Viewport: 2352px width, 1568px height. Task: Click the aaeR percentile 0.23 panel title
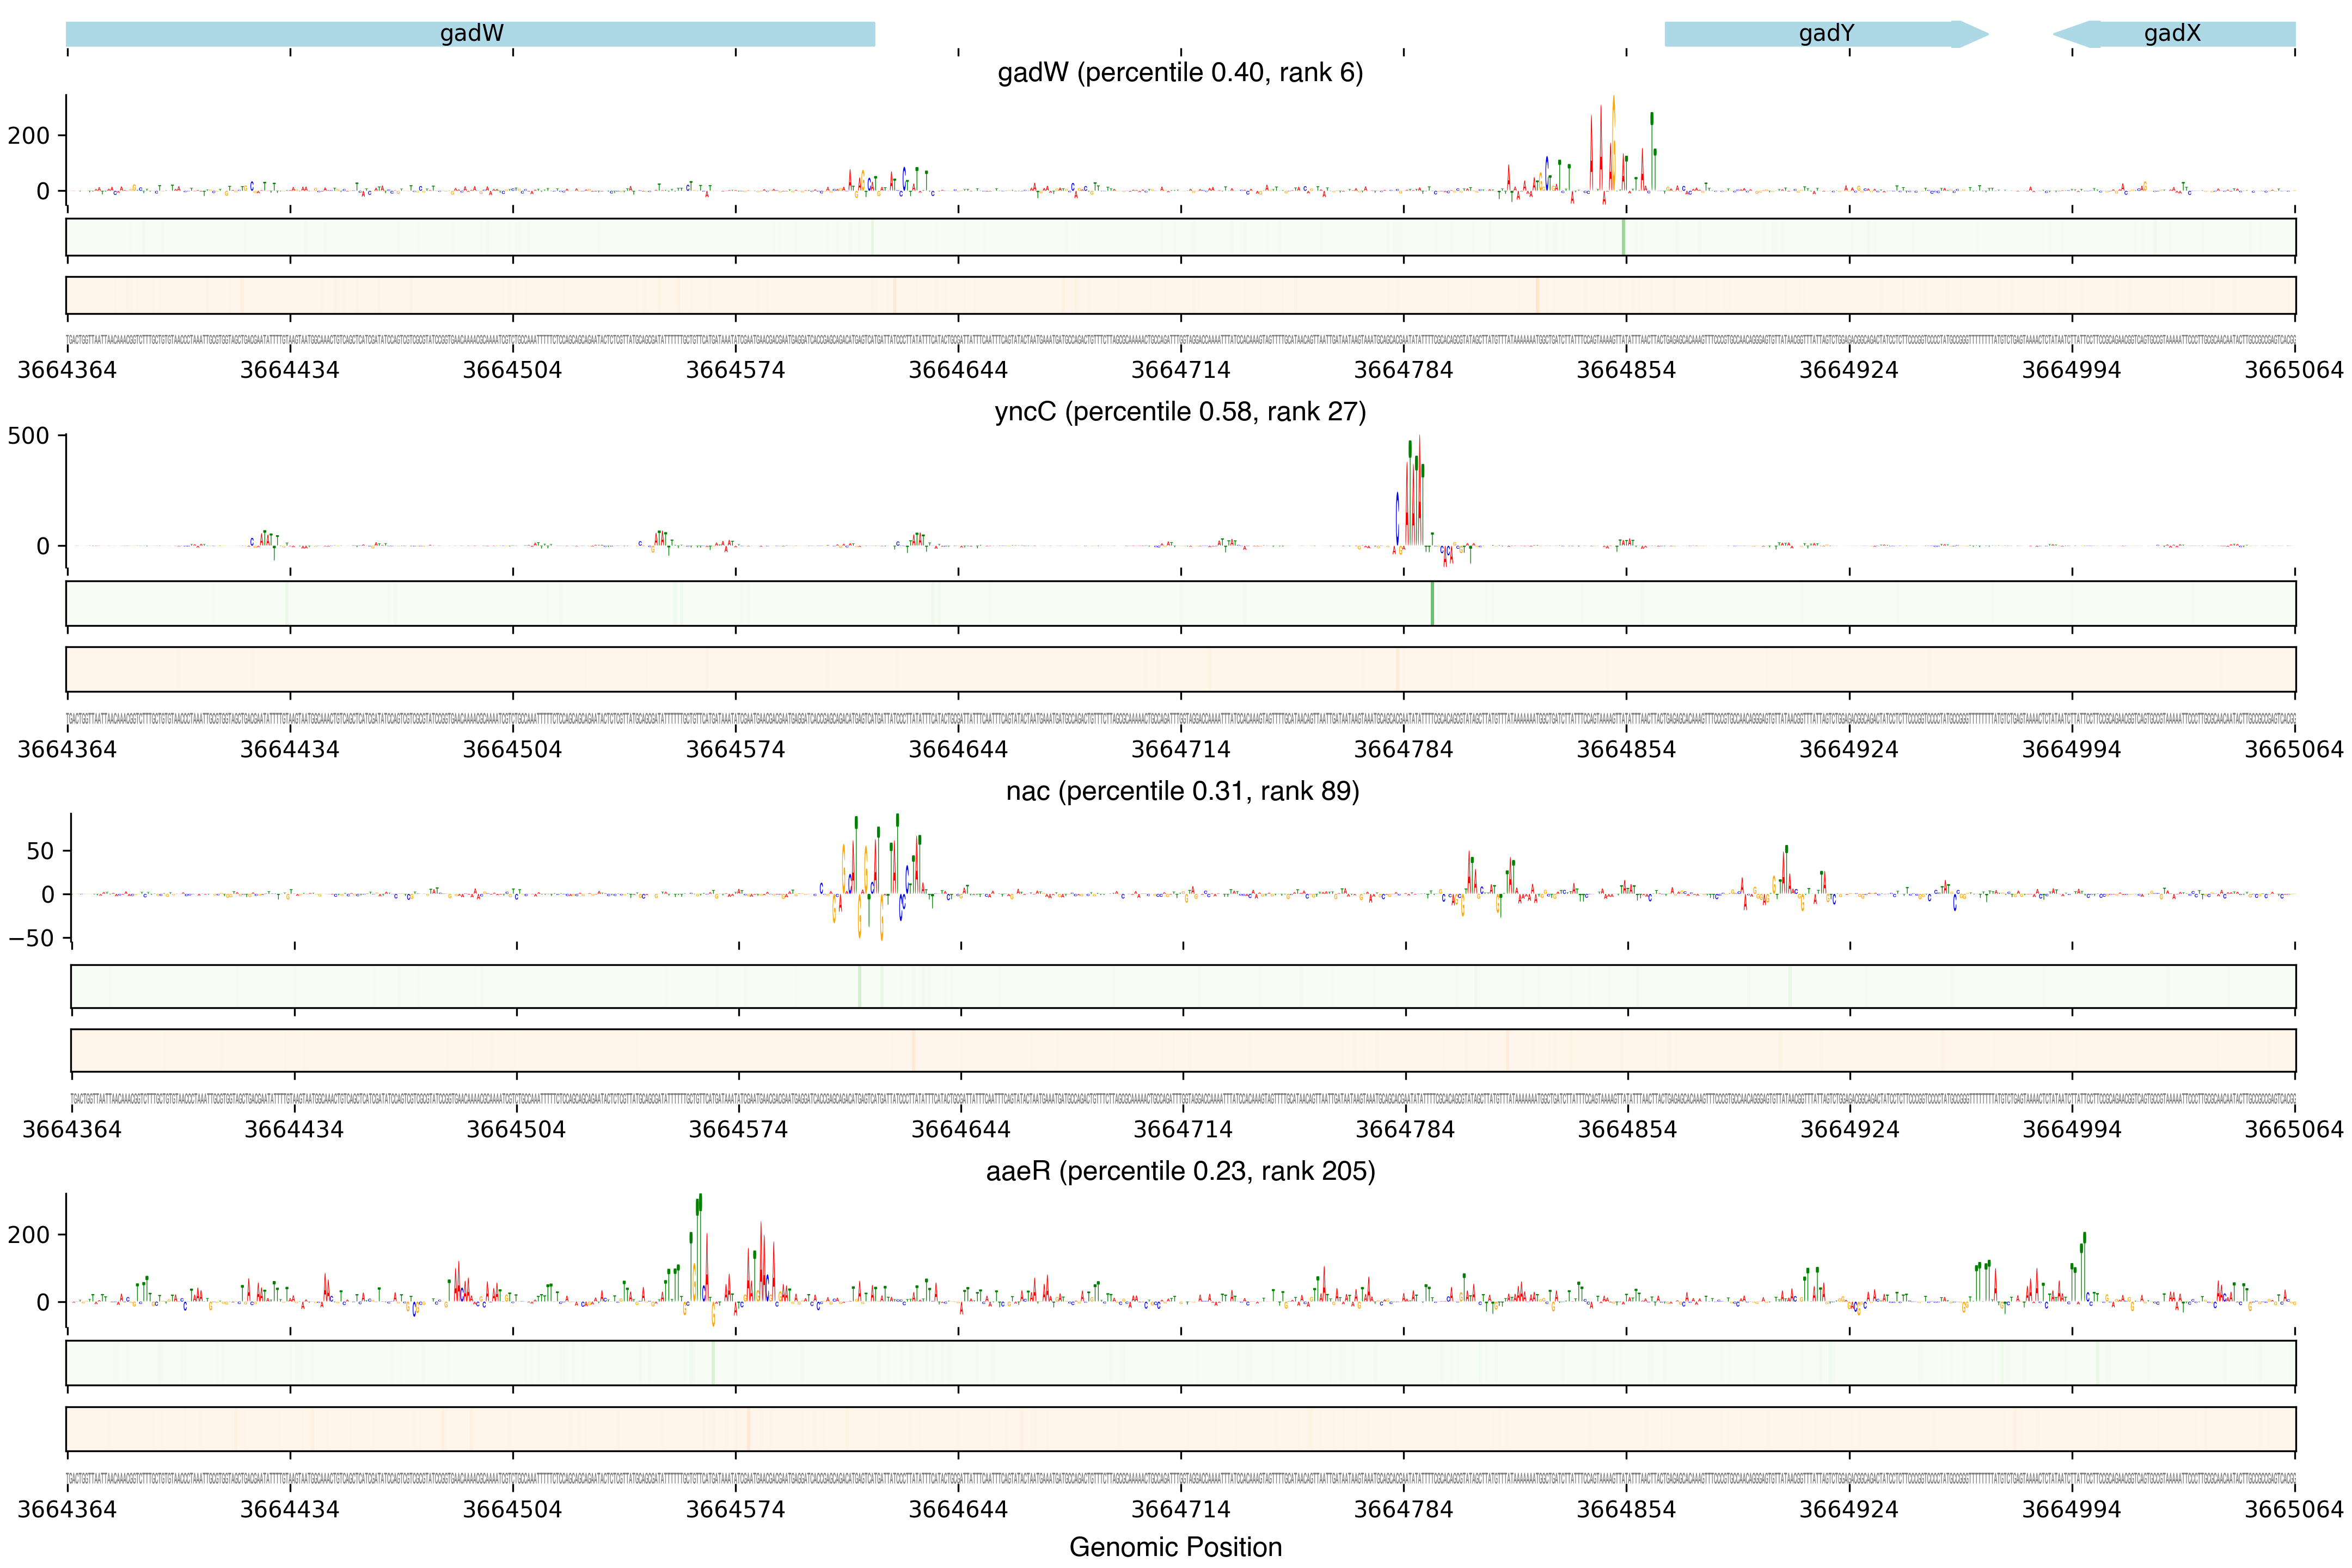(1180, 1171)
